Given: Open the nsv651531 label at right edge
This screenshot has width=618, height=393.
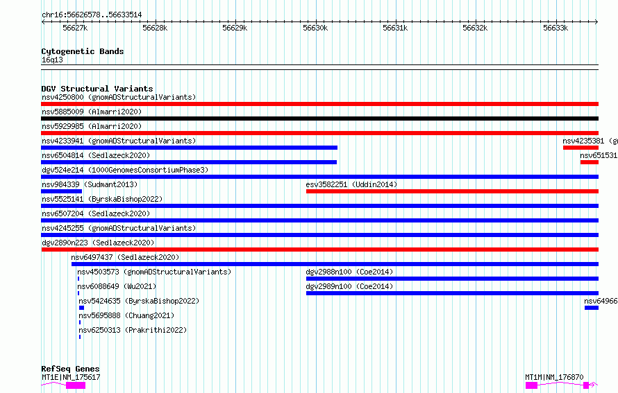Looking at the screenshot, I should (x=599, y=155).
